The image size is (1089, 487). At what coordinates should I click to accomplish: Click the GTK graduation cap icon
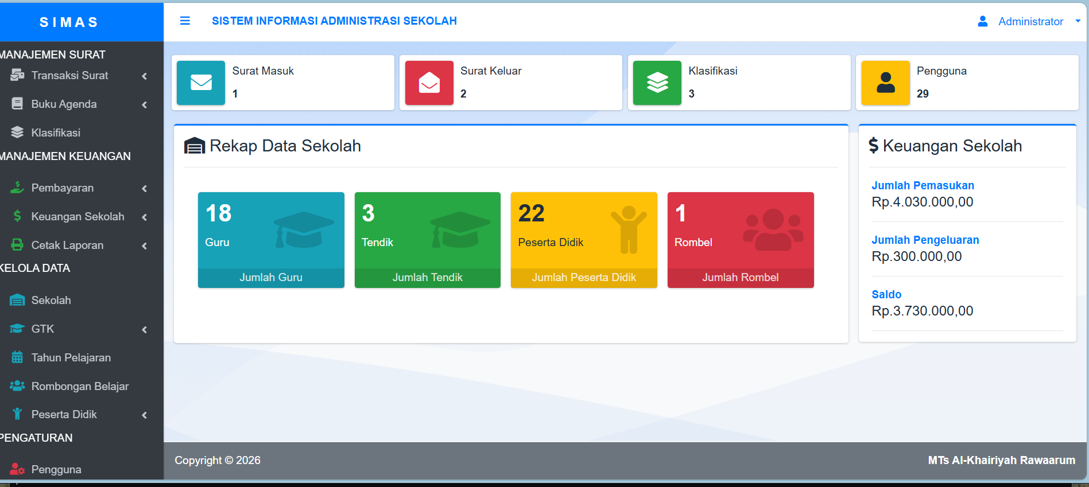17,329
